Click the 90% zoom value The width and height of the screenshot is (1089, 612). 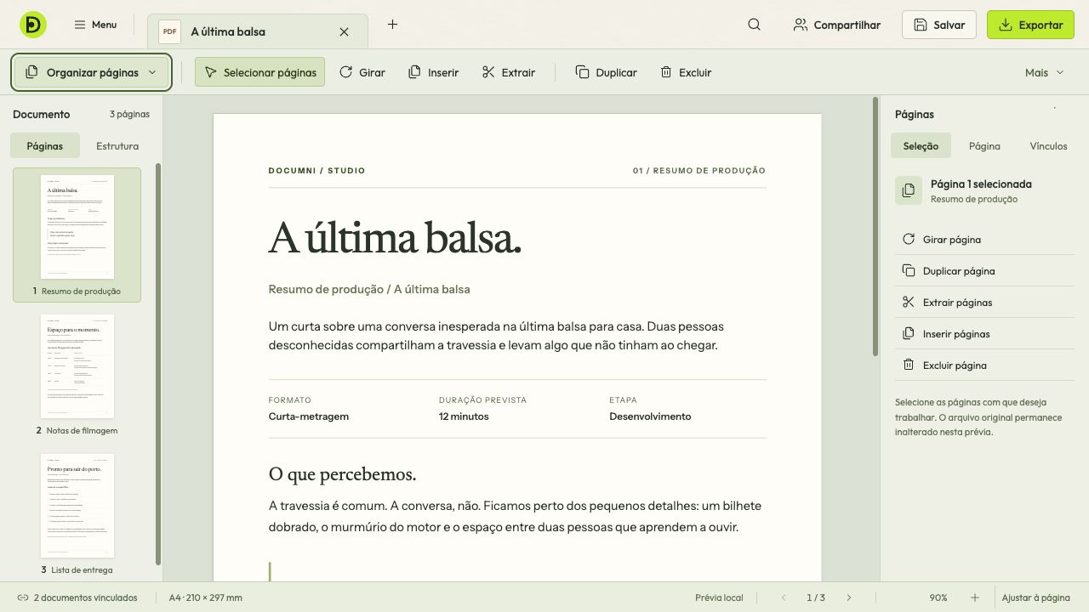938,598
